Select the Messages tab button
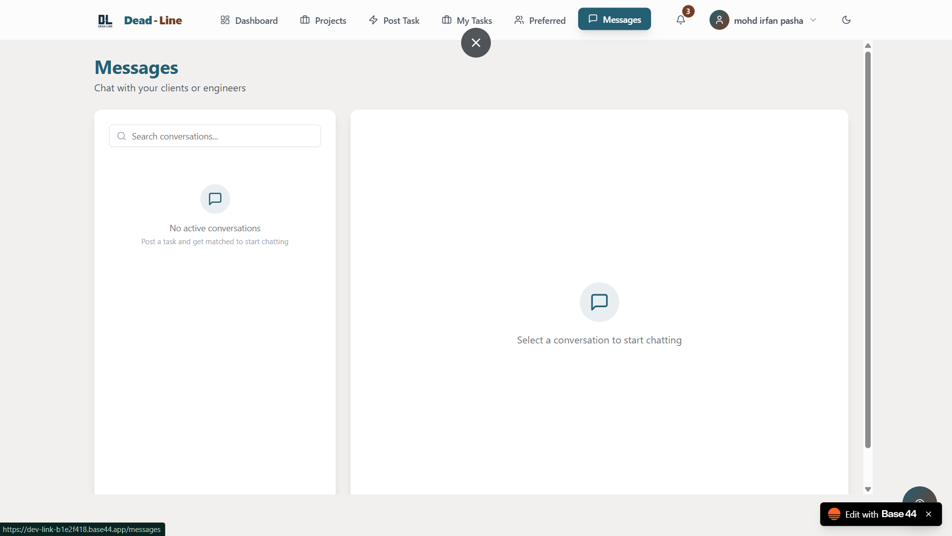The width and height of the screenshot is (952, 536). (614, 19)
